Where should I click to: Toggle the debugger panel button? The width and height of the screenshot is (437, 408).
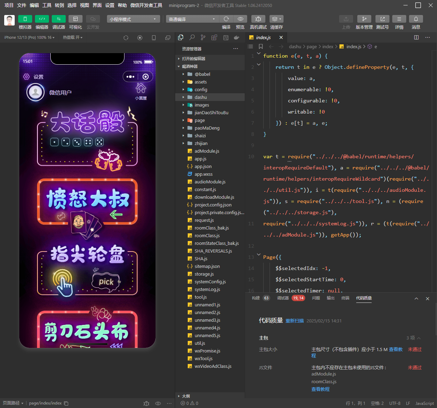(x=58, y=19)
